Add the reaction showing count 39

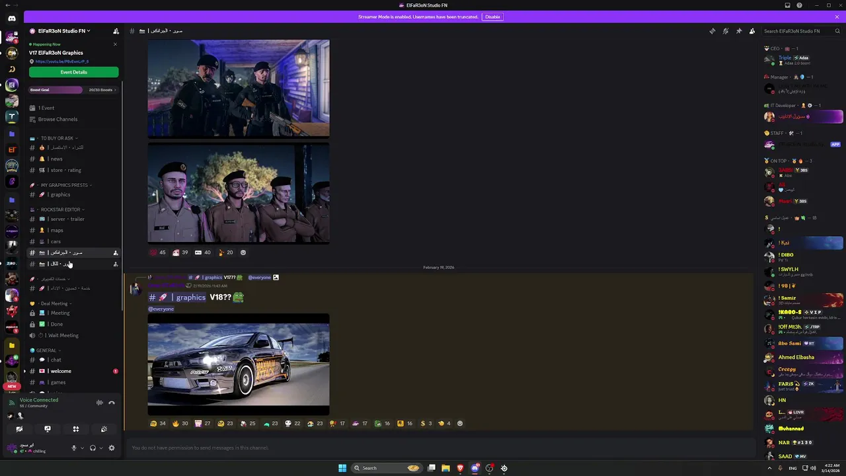(x=180, y=252)
